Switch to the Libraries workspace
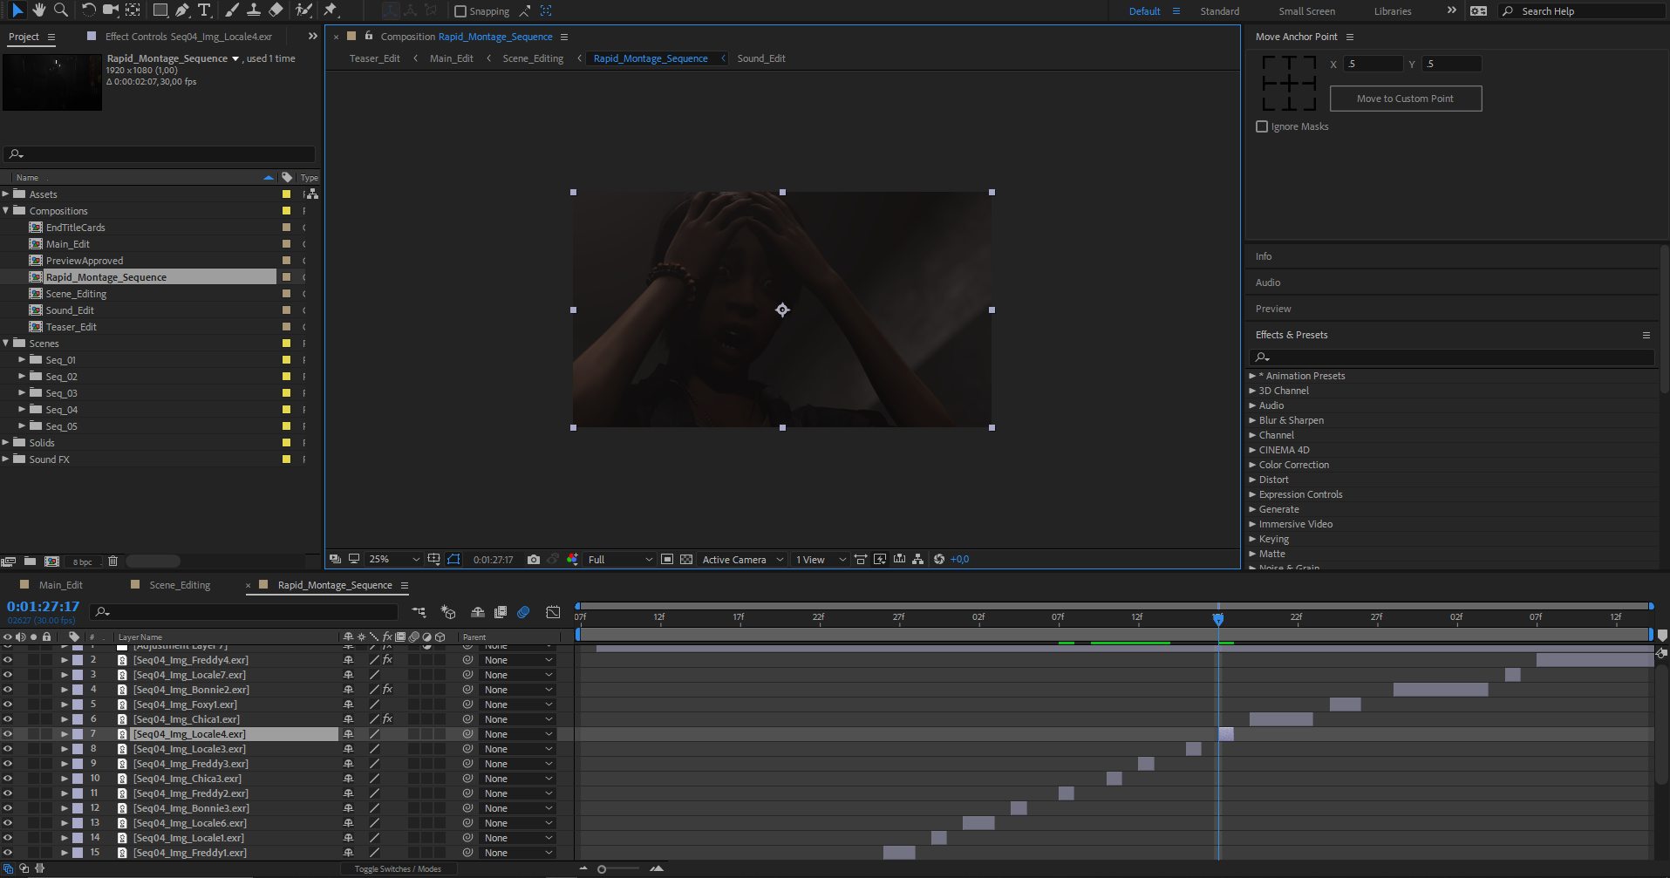Screen dimensions: 1670x878 pos(1393,11)
